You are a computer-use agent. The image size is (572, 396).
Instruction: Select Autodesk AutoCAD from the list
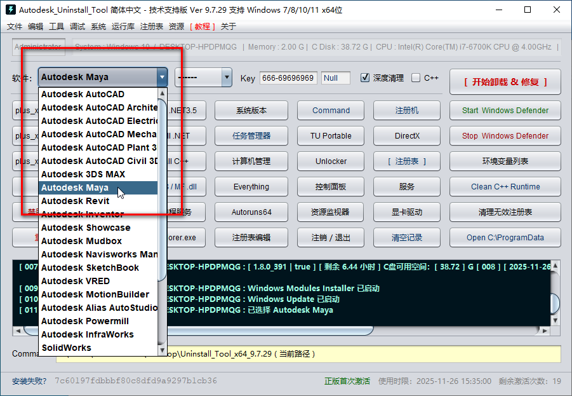point(98,94)
